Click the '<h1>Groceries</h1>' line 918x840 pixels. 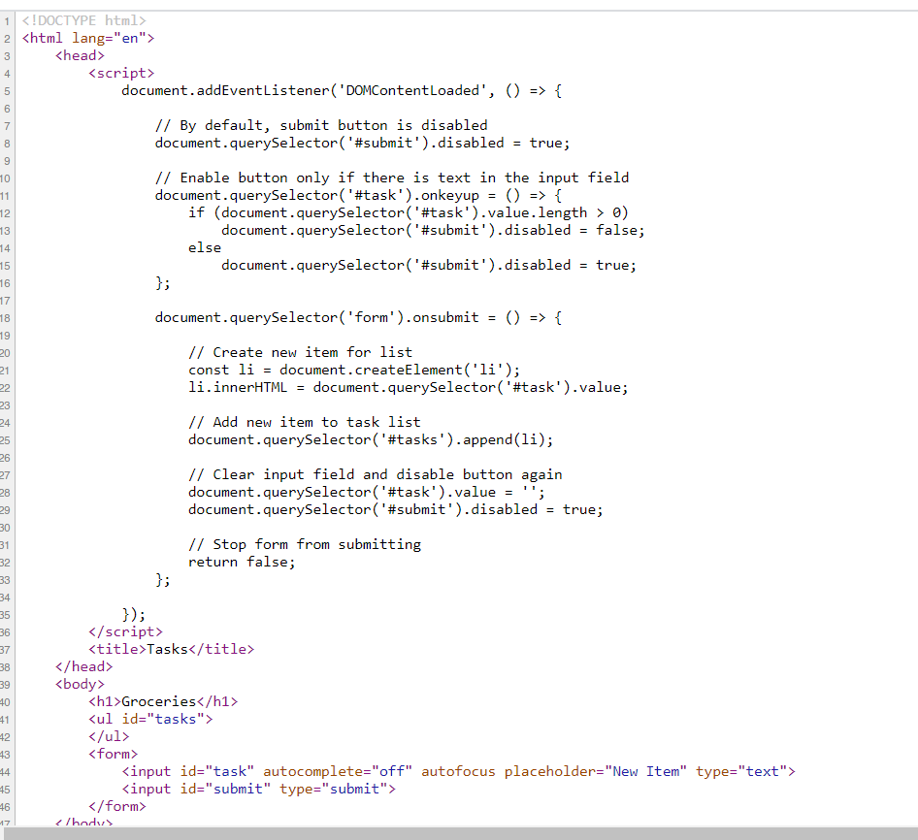coord(163,701)
